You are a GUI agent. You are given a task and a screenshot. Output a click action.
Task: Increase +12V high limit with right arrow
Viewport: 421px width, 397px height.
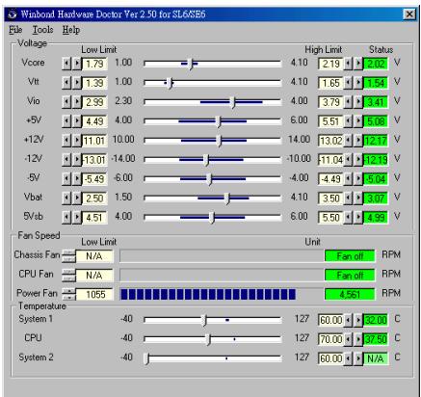[x=358, y=141]
